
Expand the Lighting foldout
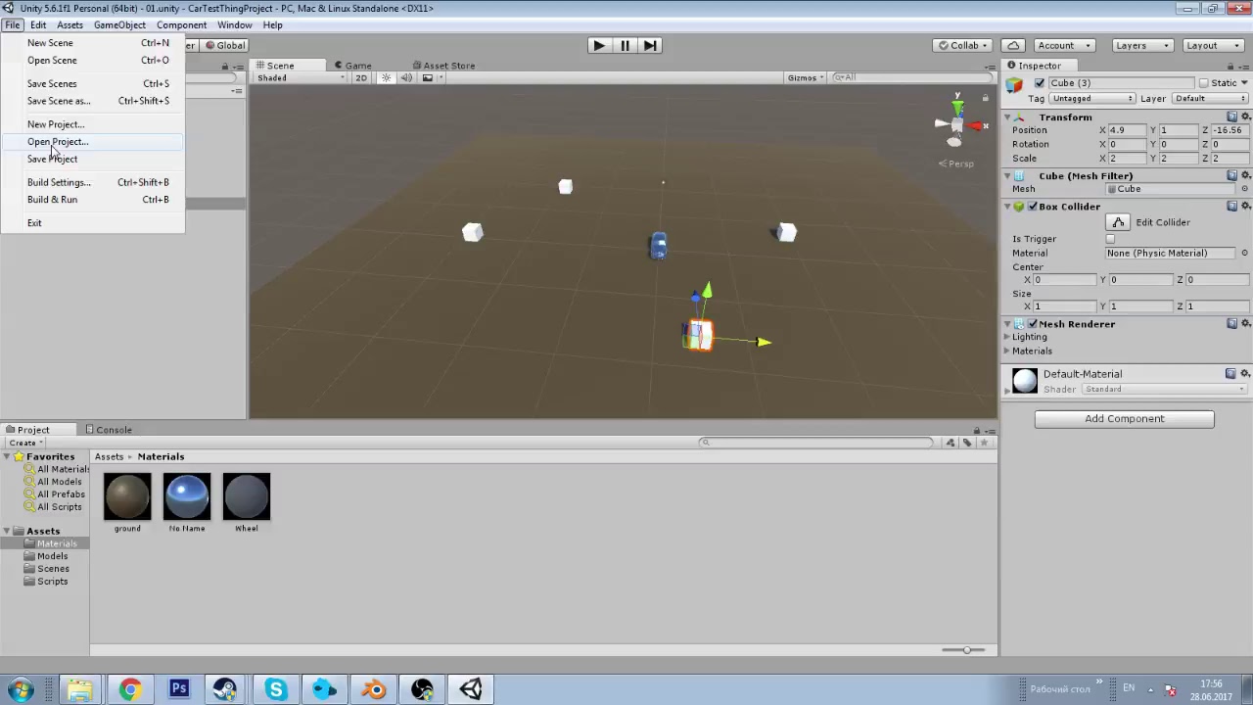1007,337
